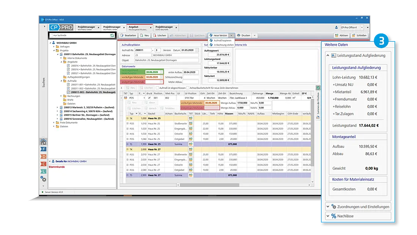The image size is (417, 235).
Task: Open the gears settings icon in sidebar
Action: [x=43, y=179]
